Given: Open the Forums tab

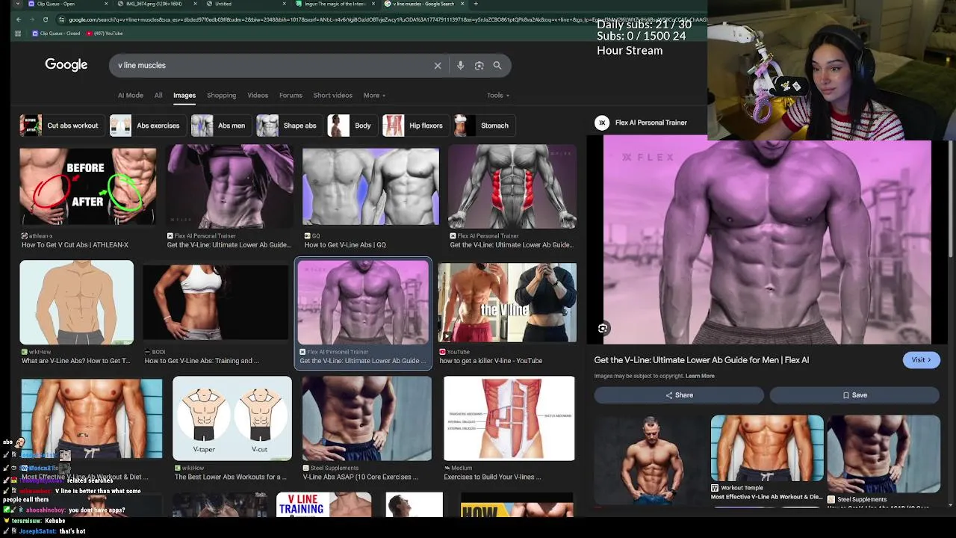Looking at the screenshot, I should [x=291, y=96].
